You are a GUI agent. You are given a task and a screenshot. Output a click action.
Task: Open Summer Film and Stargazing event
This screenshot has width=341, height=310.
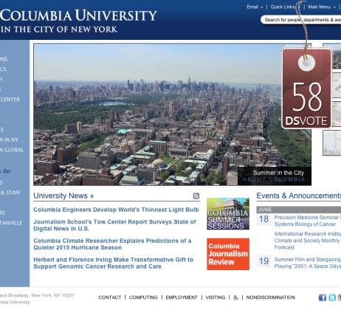(x=308, y=263)
